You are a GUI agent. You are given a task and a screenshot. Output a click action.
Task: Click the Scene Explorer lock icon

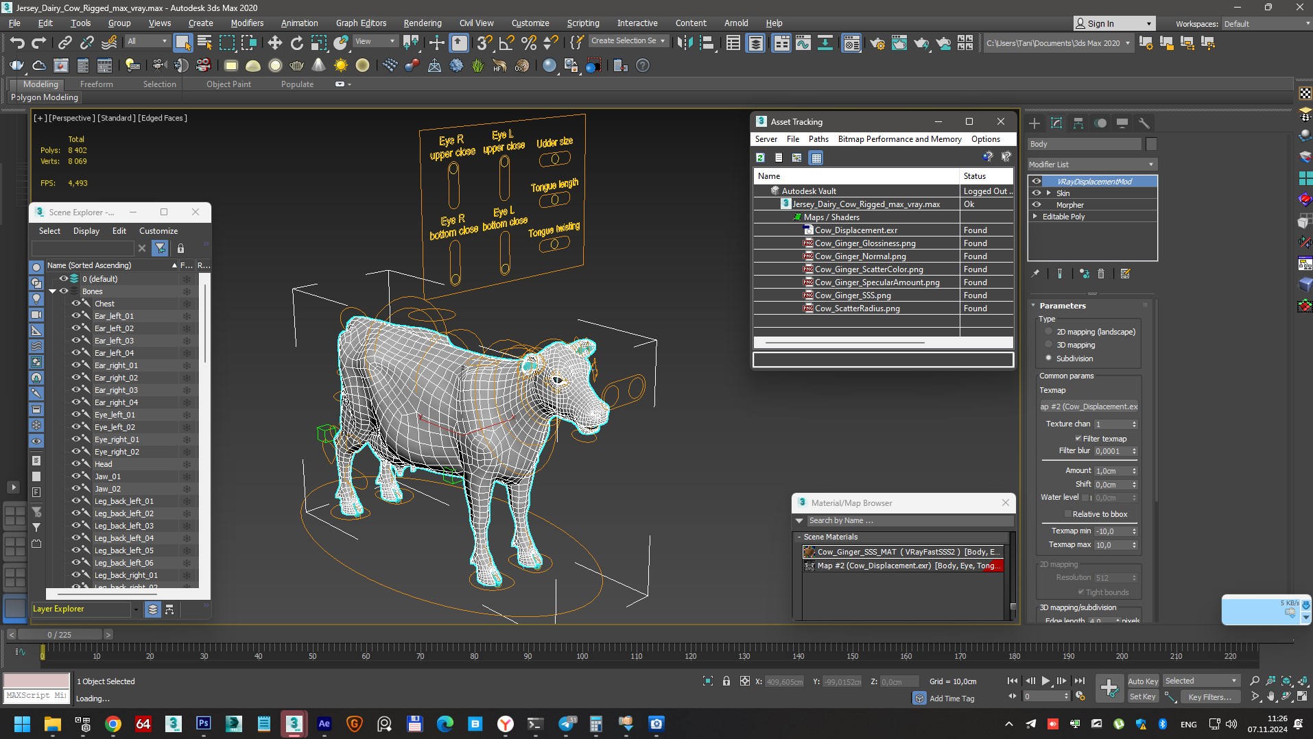click(x=180, y=248)
